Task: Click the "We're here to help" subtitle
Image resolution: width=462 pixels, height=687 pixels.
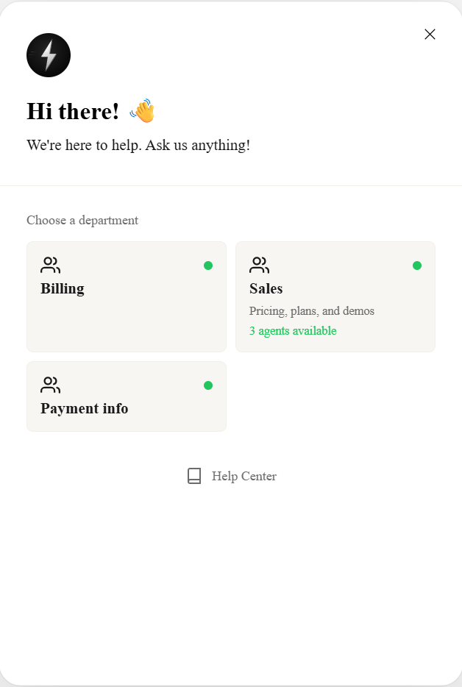Action: (x=138, y=145)
